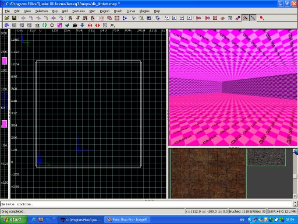This screenshot has width=298, height=224.
Task: Click the taskbar clock
Action: point(290,220)
